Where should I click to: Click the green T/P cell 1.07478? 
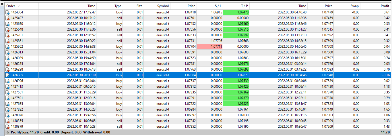[236, 12]
